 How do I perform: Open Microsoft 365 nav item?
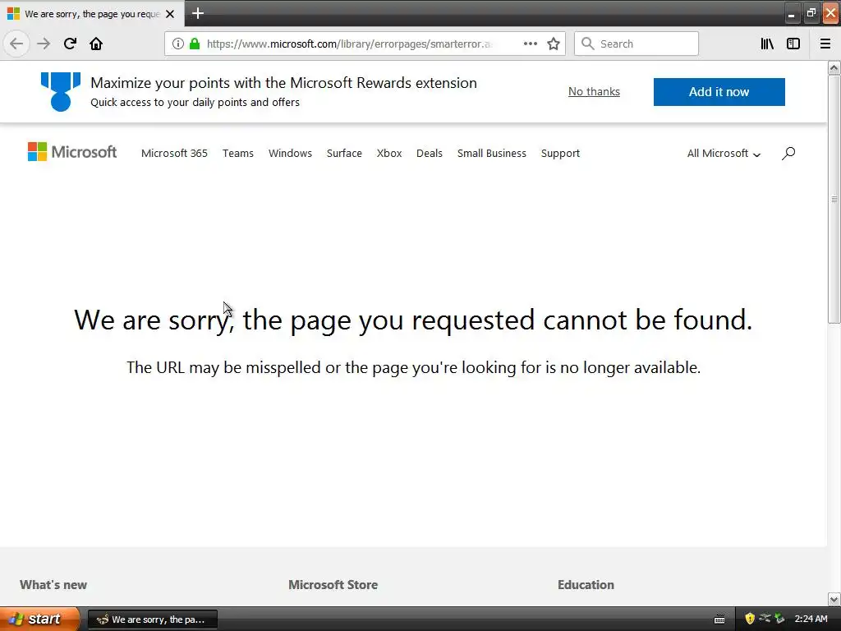tap(174, 154)
